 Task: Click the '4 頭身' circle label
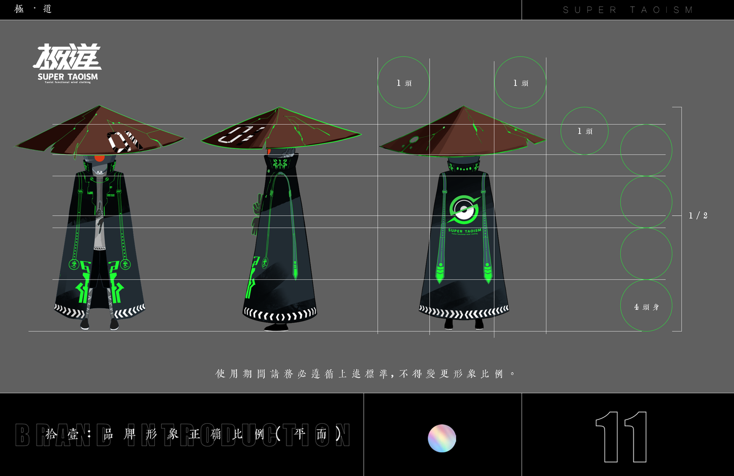646,306
